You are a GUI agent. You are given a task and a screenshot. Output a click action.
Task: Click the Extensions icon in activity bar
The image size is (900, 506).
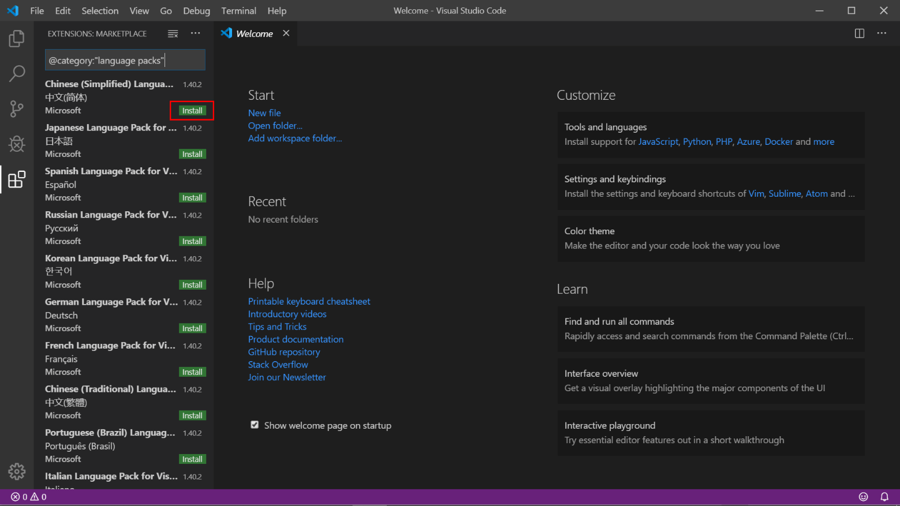pos(17,179)
